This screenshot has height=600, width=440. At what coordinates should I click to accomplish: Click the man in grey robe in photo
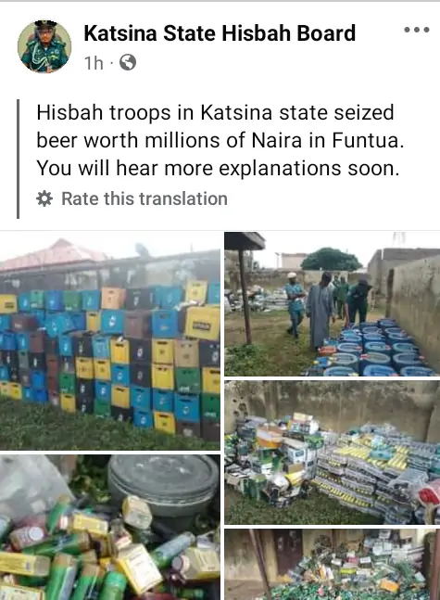pyautogui.click(x=320, y=311)
